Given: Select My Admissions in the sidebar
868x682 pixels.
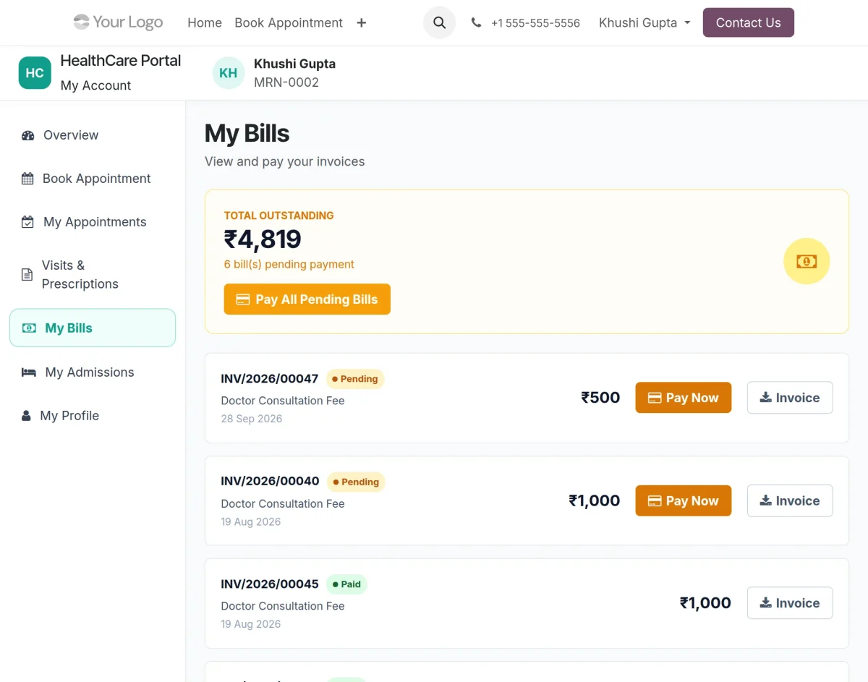Looking at the screenshot, I should (x=93, y=372).
